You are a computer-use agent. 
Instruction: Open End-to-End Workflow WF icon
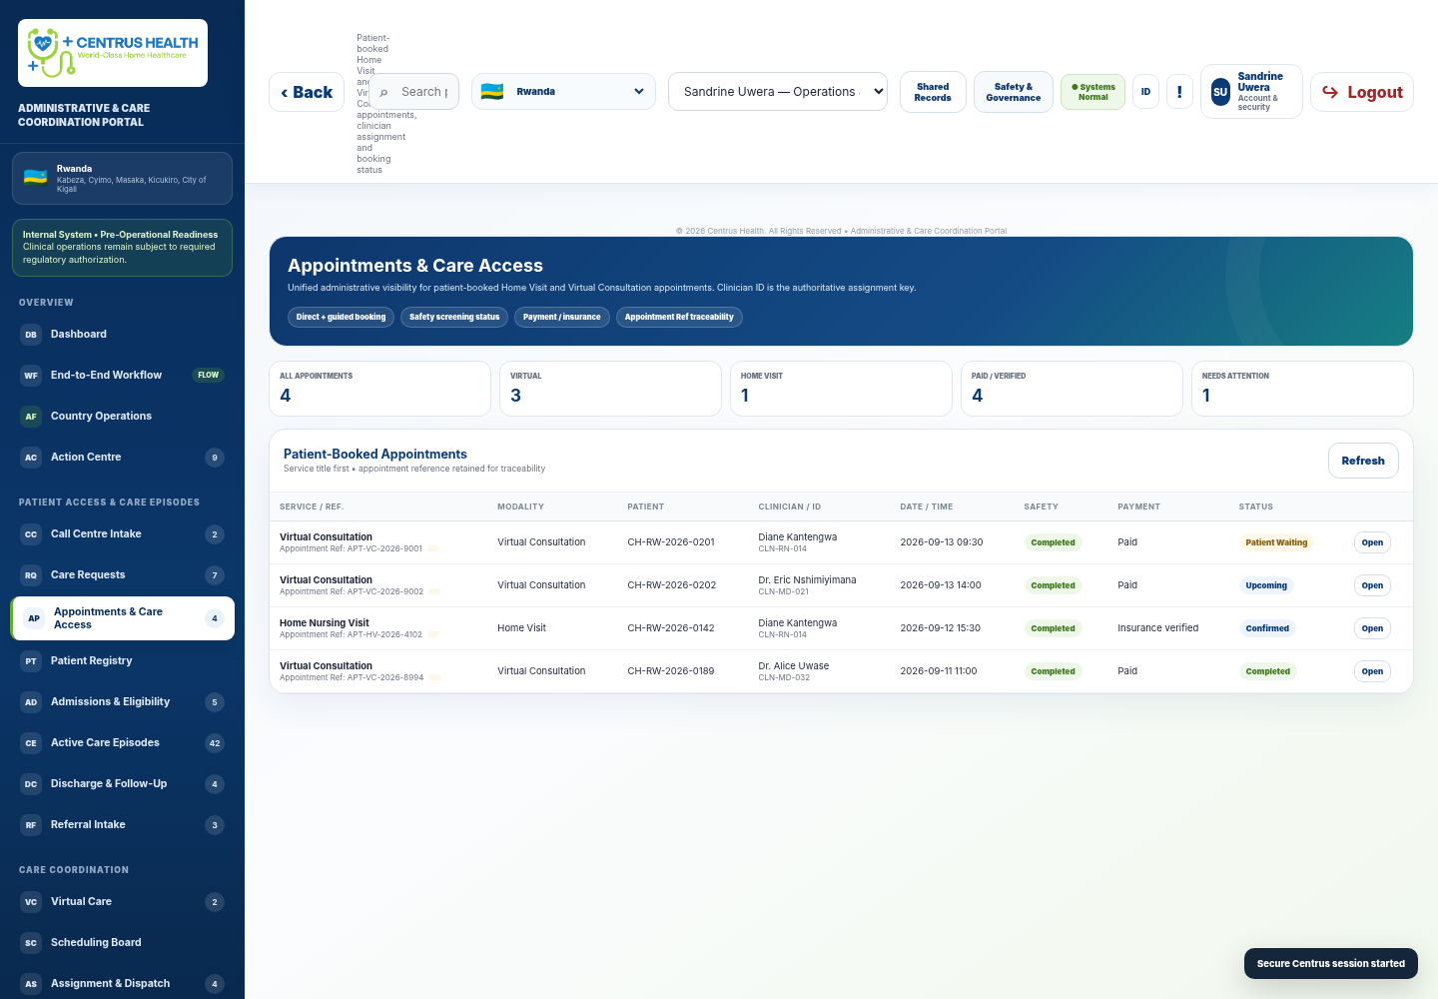[31, 376]
